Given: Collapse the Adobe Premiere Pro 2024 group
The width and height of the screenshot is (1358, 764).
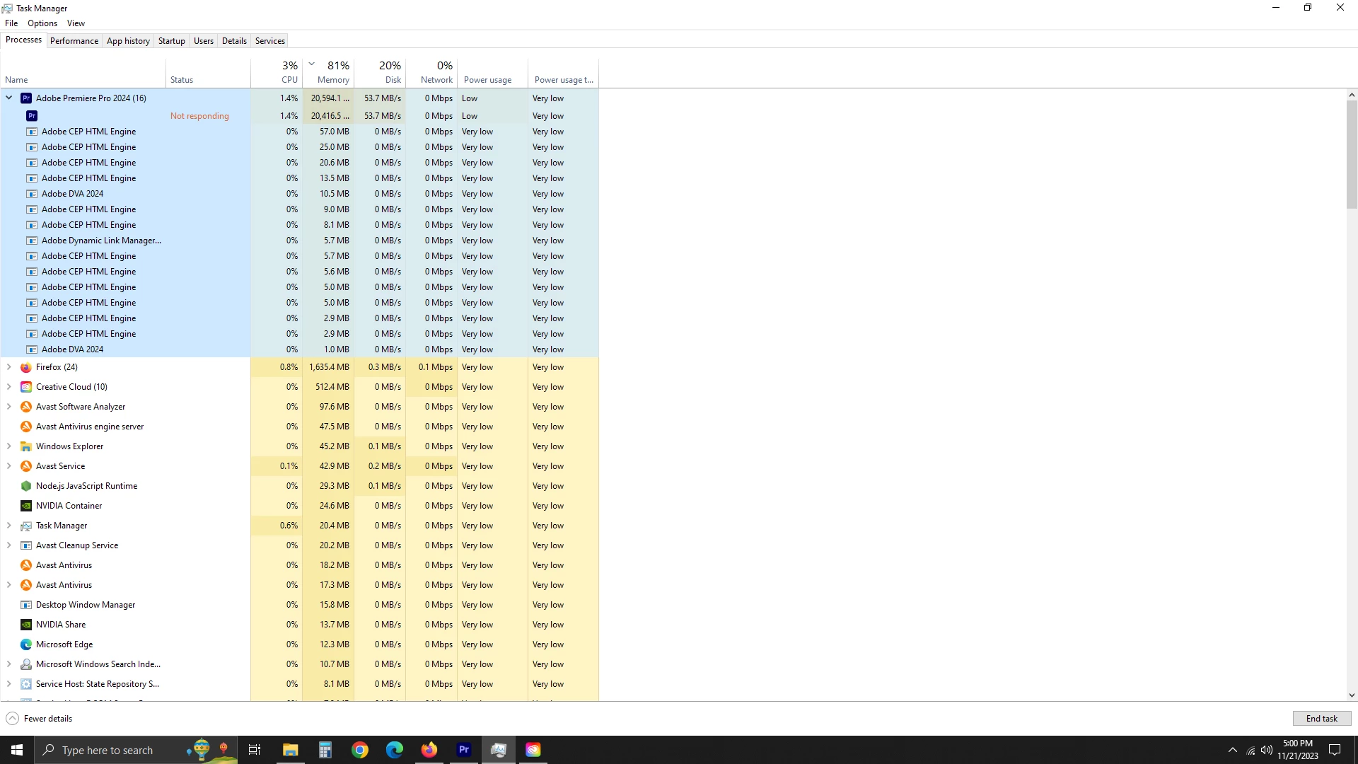Looking at the screenshot, I should click(9, 98).
